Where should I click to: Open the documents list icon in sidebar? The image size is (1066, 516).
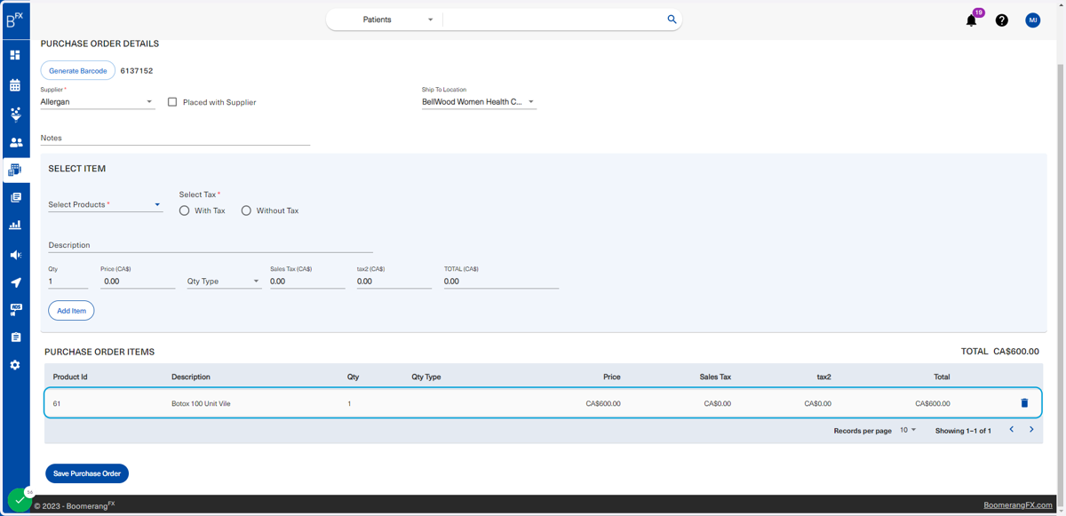15,197
